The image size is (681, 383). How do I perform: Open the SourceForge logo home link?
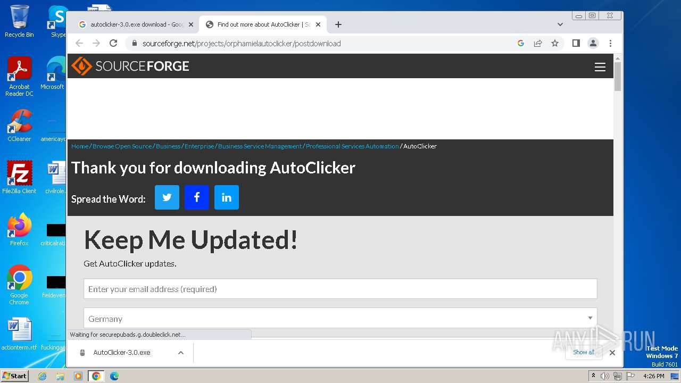[x=130, y=66]
